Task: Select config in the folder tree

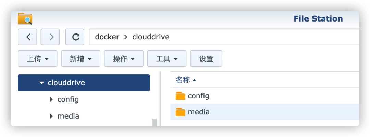Action: (x=68, y=99)
